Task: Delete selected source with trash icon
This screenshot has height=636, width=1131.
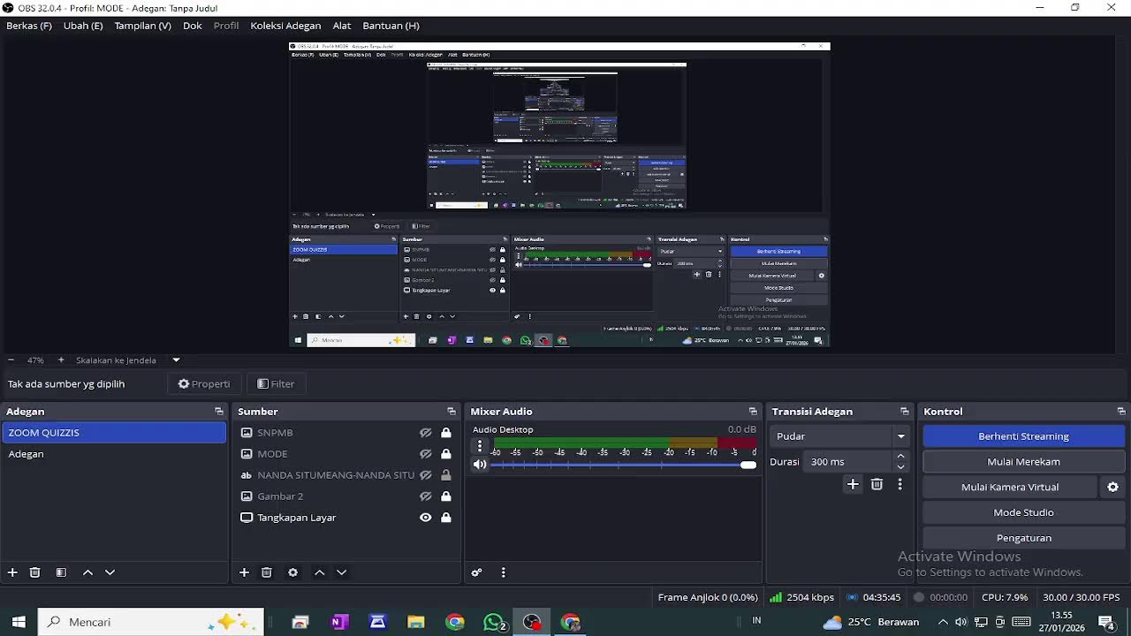Action: click(267, 572)
